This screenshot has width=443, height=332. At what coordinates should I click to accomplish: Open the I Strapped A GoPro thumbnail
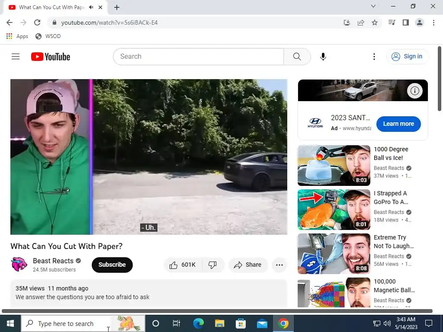click(x=334, y=210)
